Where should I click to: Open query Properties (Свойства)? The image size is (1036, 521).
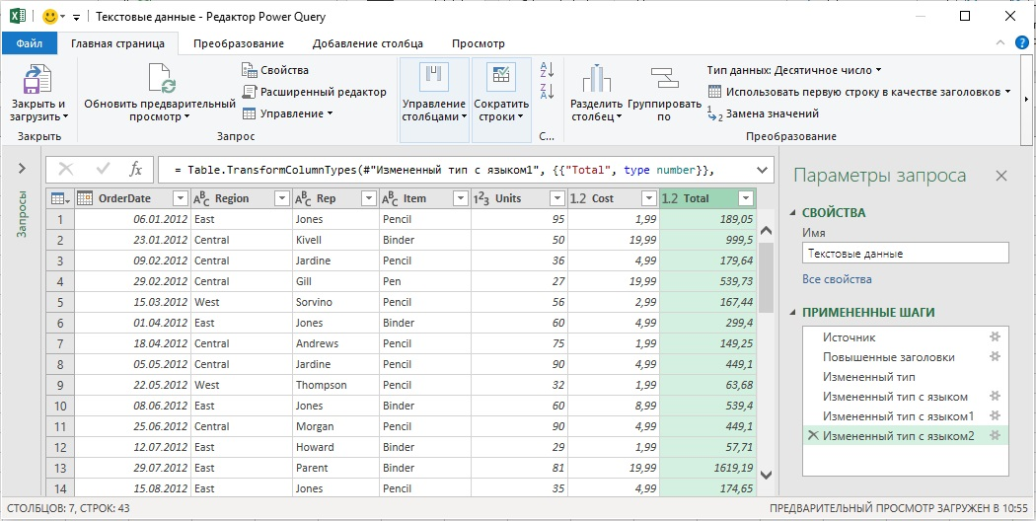[275, 70]
